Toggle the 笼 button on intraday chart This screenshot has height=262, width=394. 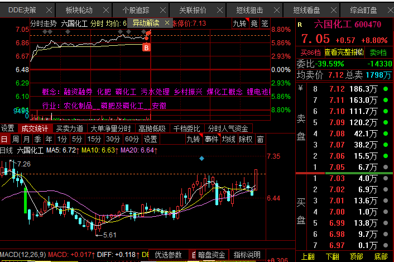coord(265,23)
